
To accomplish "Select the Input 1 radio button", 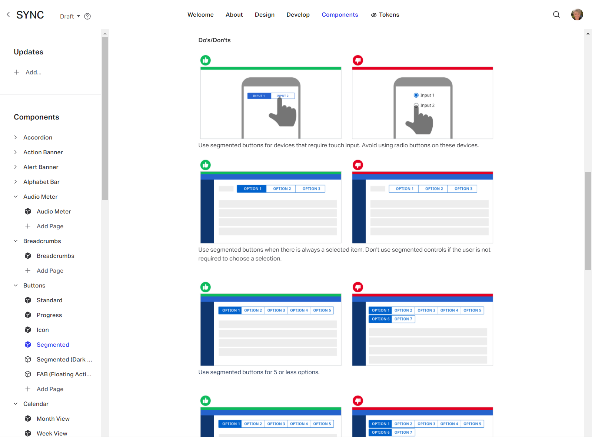I will 416,95.
